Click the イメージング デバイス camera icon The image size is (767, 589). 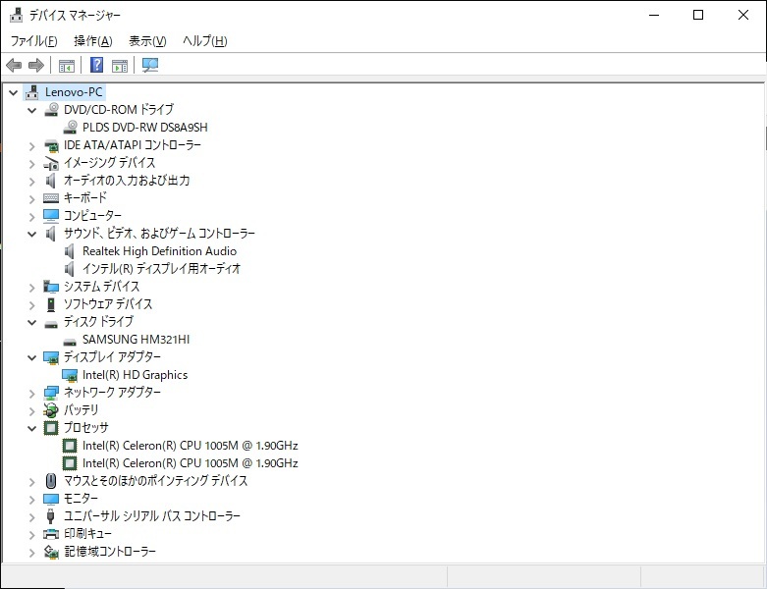(x=51, y=163)
